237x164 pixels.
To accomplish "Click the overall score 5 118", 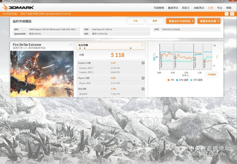I will click(x=118, y=55).
